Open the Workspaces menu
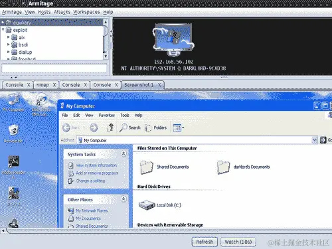This screenshot has height=249, width=332. 86,12
